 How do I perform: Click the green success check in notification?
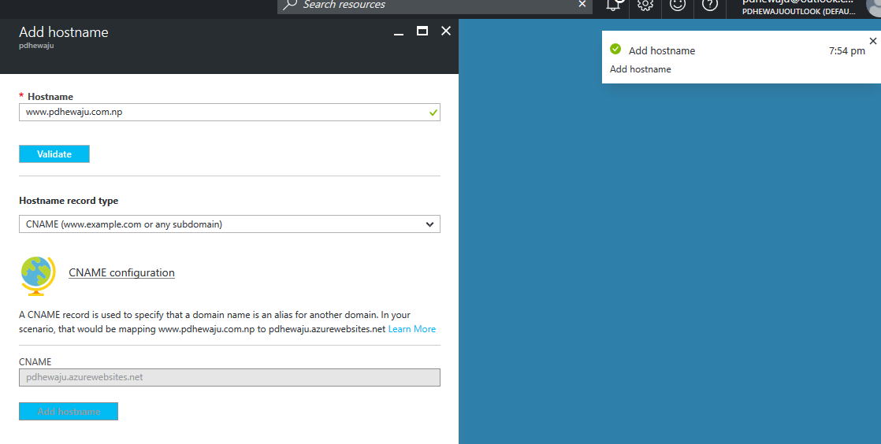point(615,50)
